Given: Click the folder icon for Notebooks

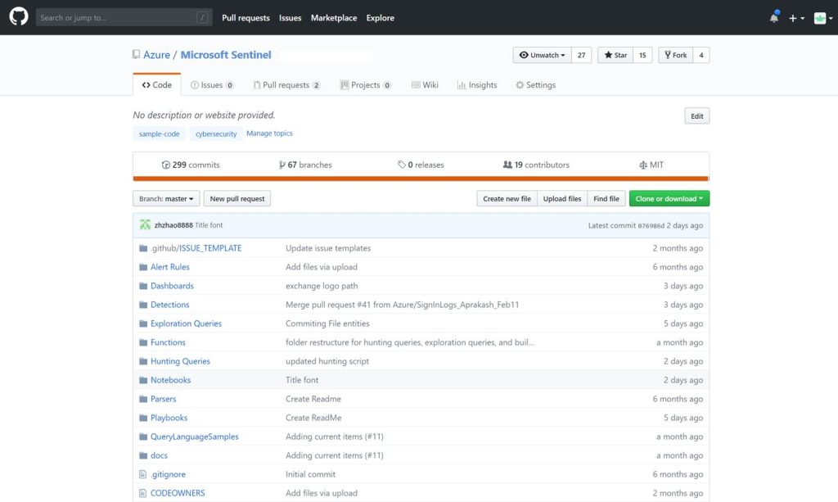Looking at the screenshot, I should 142,380.
